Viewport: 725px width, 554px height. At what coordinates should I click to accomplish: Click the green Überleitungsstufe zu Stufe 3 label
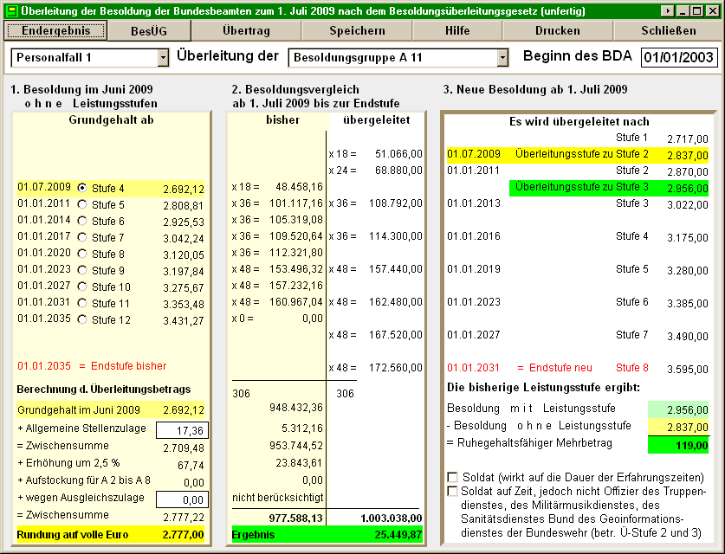click(582, 187)
